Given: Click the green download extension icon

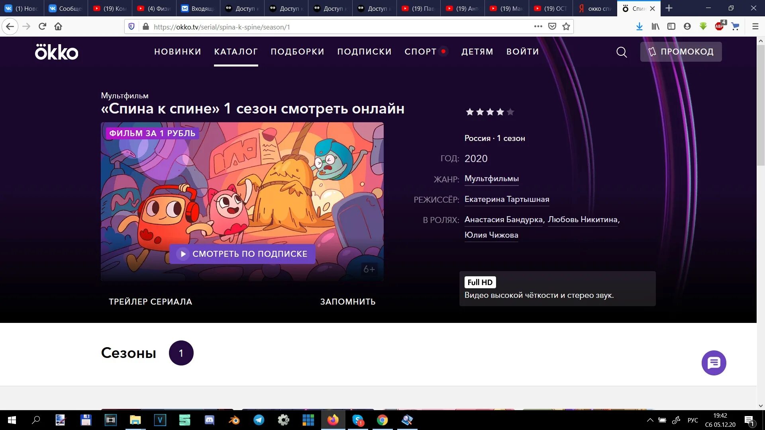Looking at the screenshot, I should point(703,27).
